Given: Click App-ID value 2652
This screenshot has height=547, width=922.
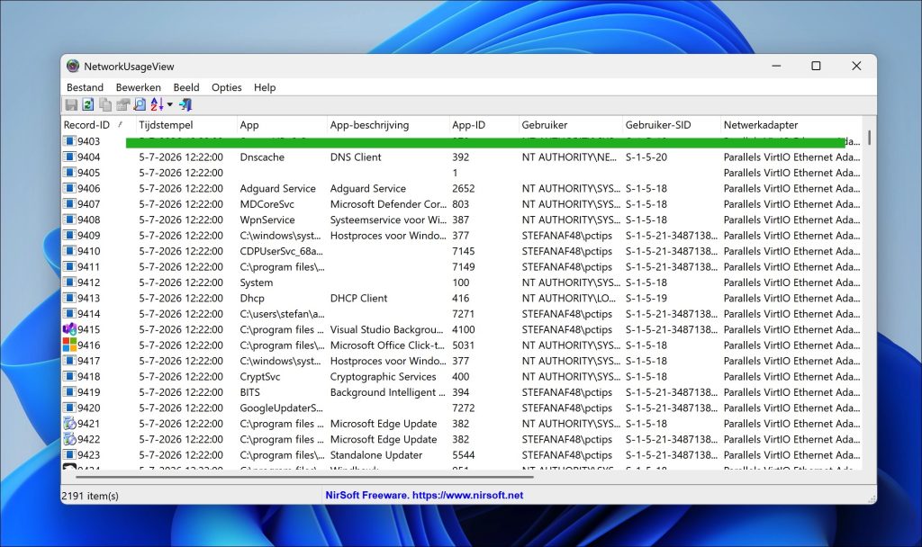Looking at the screenshot, I should pos(464,189).
